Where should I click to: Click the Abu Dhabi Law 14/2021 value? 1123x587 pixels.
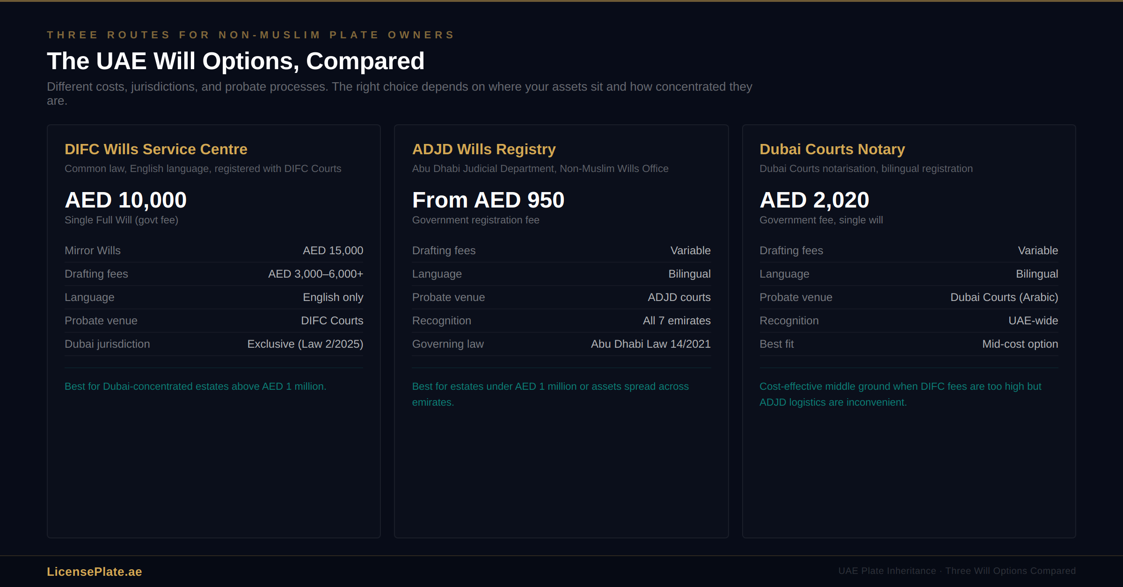coord(650,344)
